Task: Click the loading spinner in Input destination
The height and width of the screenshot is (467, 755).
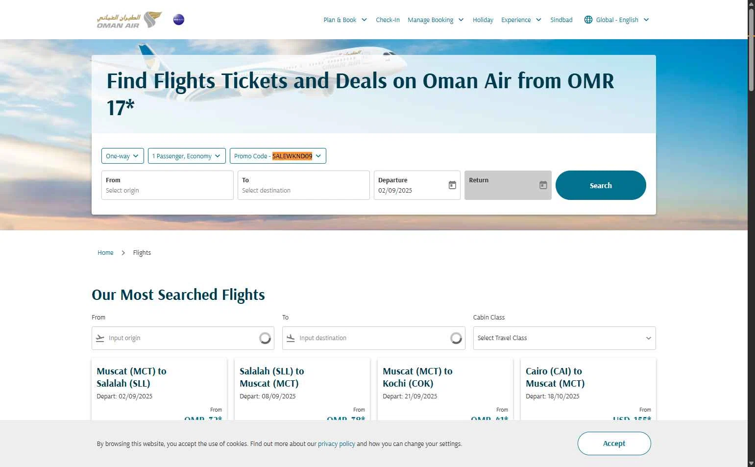Action: point(456,338)
